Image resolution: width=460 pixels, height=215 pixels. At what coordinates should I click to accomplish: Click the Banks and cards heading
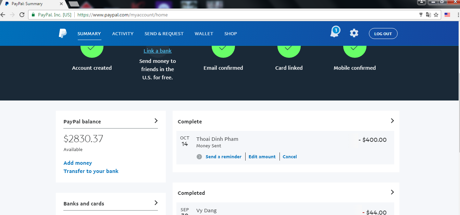[x=84, y=204]
